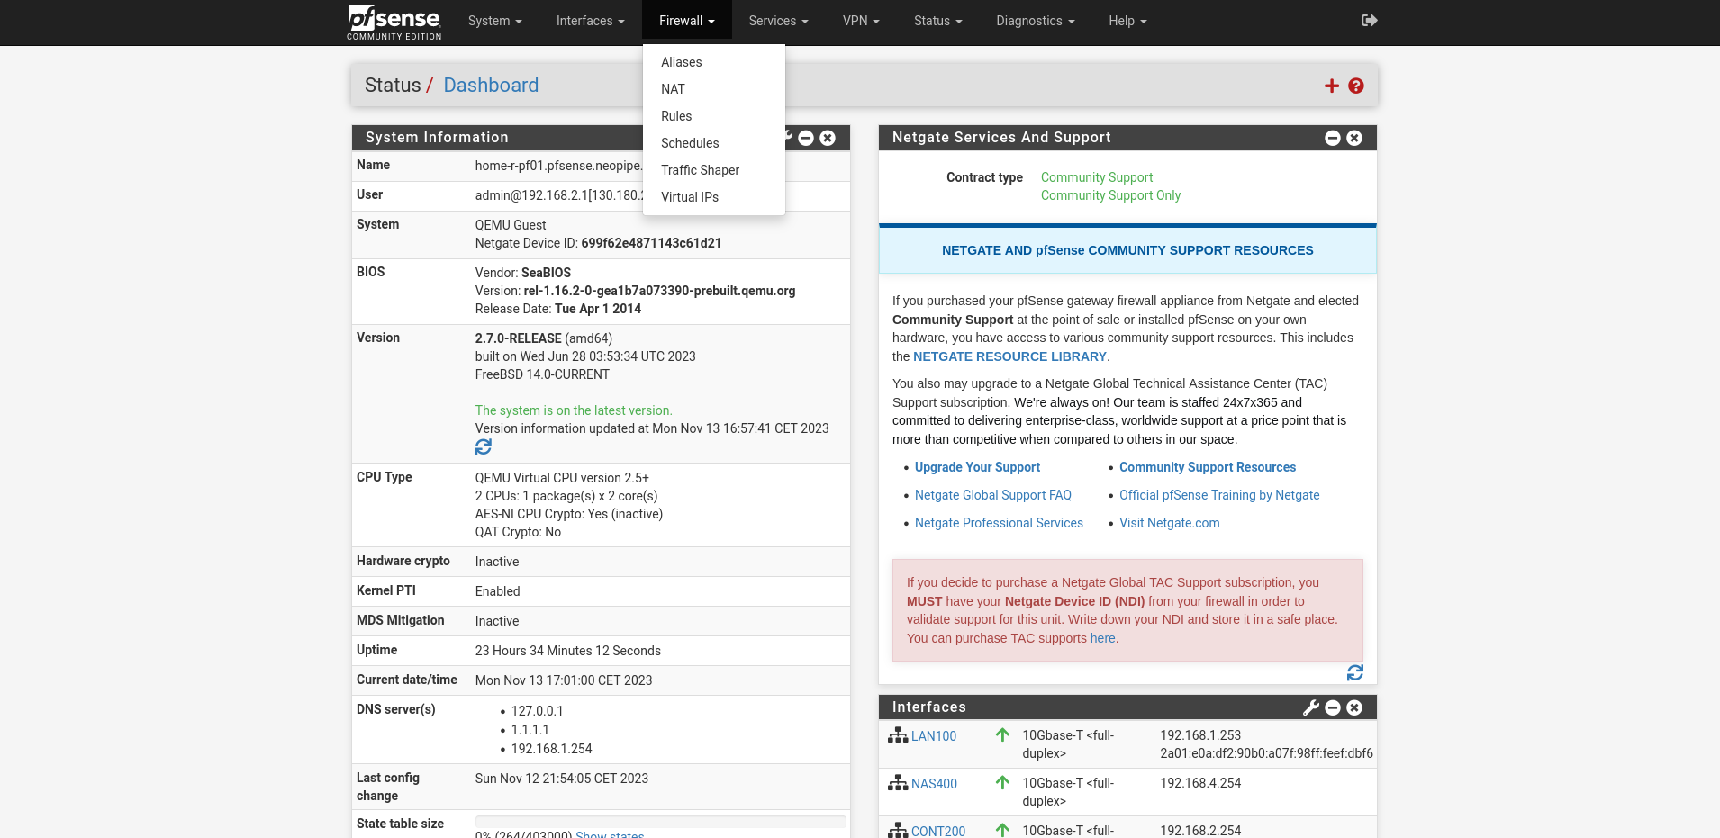Click the uptime value 23 Hours 34 Minutes
The height and width of the screenshot is (838, 1720).
[x=567, y=651]
